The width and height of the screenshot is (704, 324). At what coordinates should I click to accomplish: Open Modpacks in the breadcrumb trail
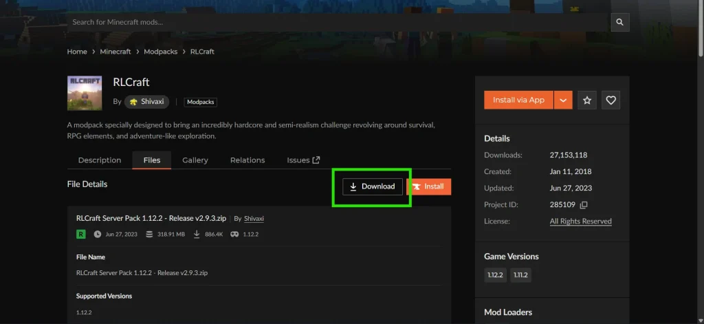161,52
